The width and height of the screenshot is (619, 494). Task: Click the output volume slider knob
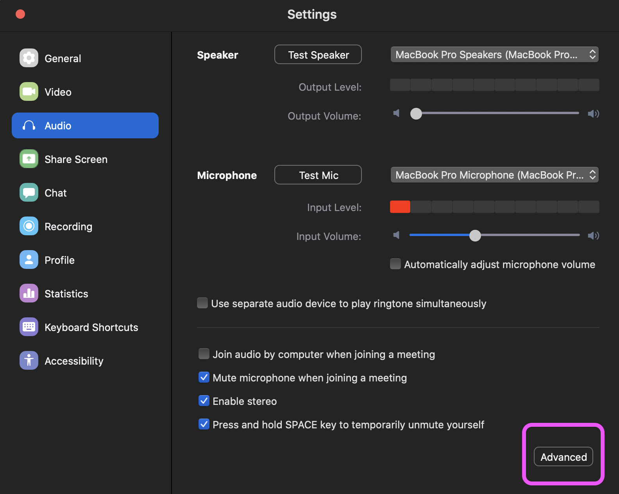tap(416, 113)
